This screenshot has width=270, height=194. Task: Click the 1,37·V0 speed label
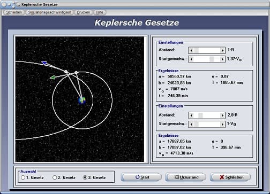pyautogui.click(x=234, y=59)
